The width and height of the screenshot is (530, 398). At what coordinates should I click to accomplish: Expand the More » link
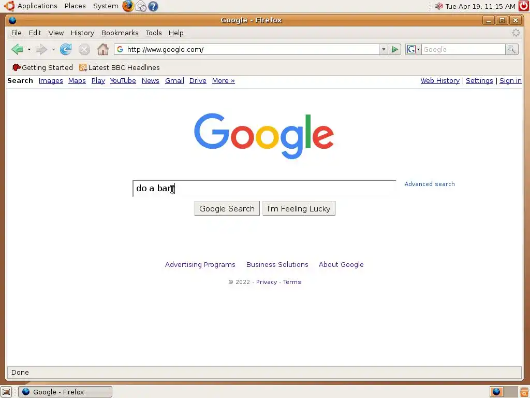coord(224,80)
